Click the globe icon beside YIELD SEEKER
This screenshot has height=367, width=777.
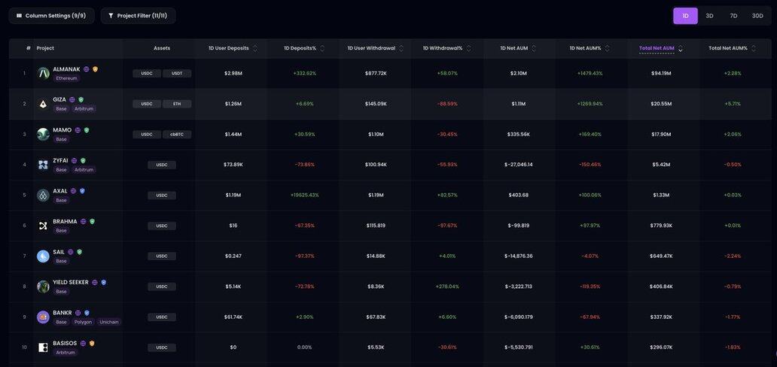coord(95,283)
